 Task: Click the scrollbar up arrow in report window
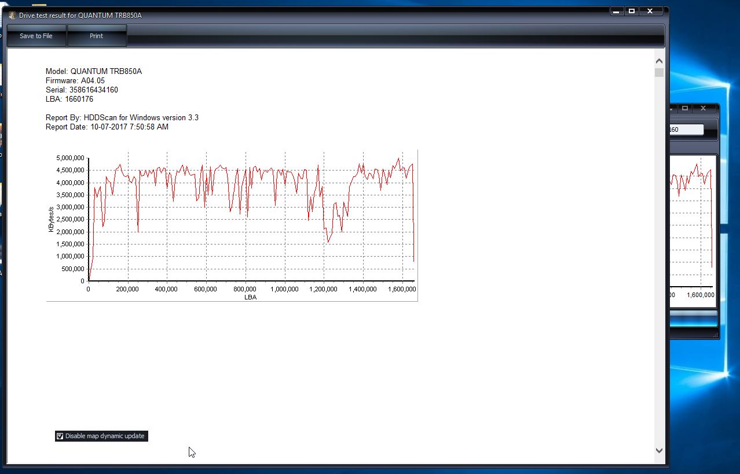pos(659,61)
